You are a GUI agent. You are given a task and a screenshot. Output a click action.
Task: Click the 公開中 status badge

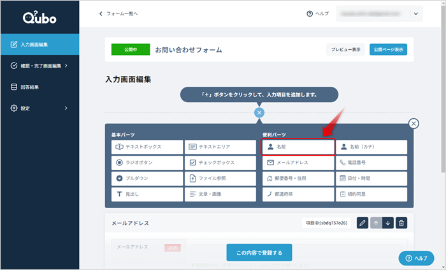(131, 50)
